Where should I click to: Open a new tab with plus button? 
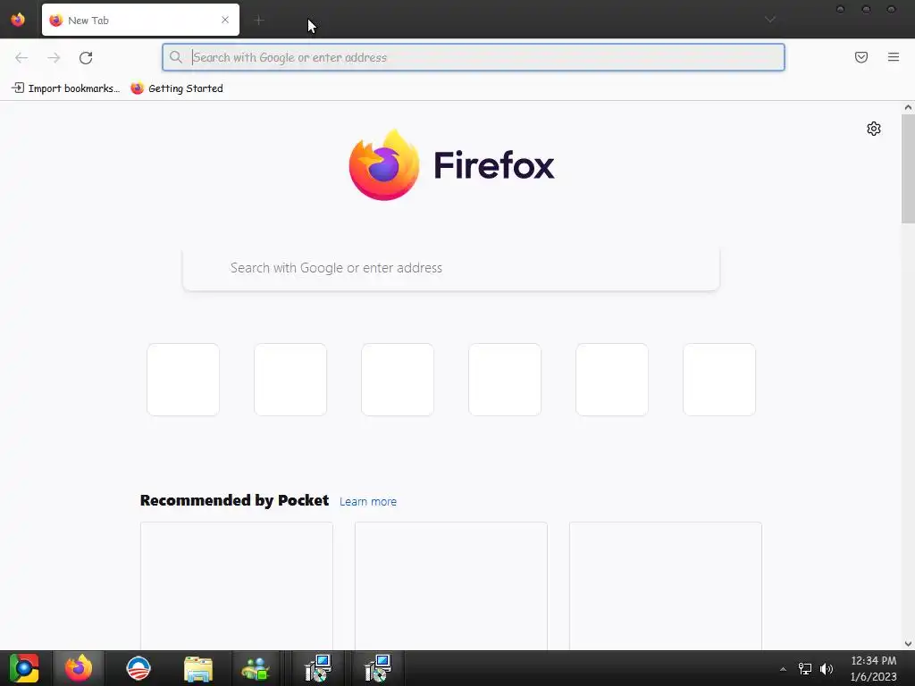[259, 21]
